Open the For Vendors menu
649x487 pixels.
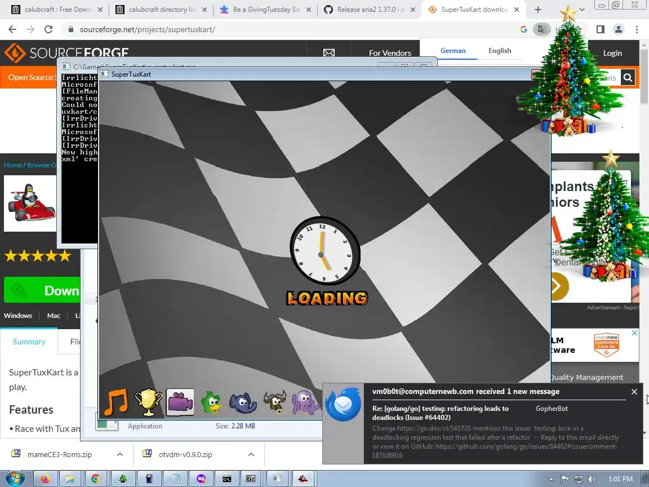(x=390, y=53)
